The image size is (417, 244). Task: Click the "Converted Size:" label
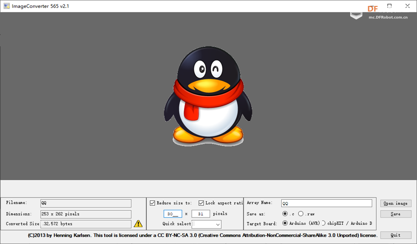[x=23, y=224]
